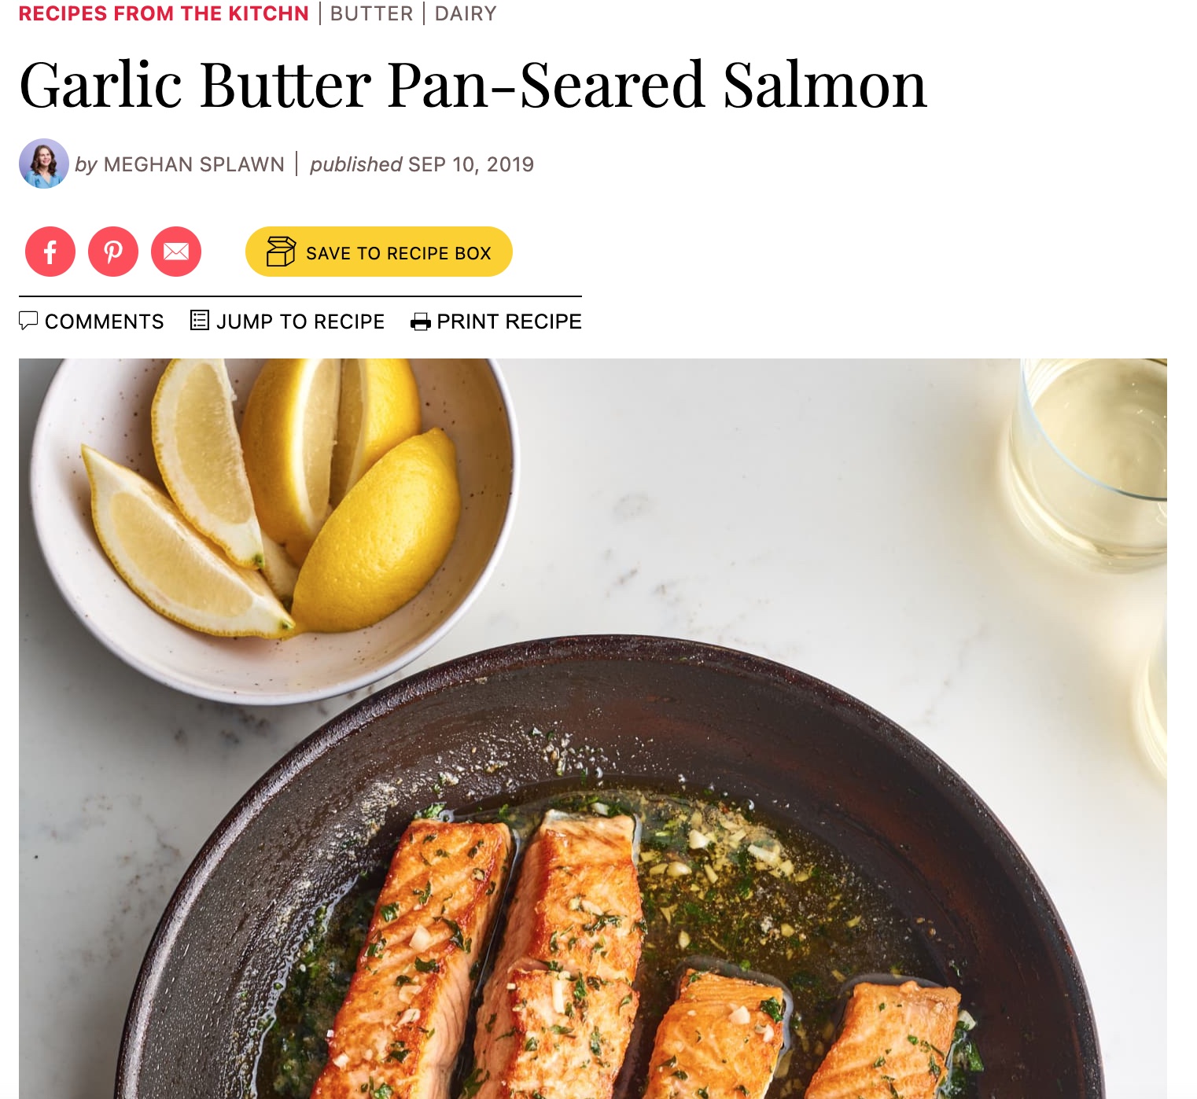
Task: Open the Recipes From The Kitchn category
Action: point(164,13)
